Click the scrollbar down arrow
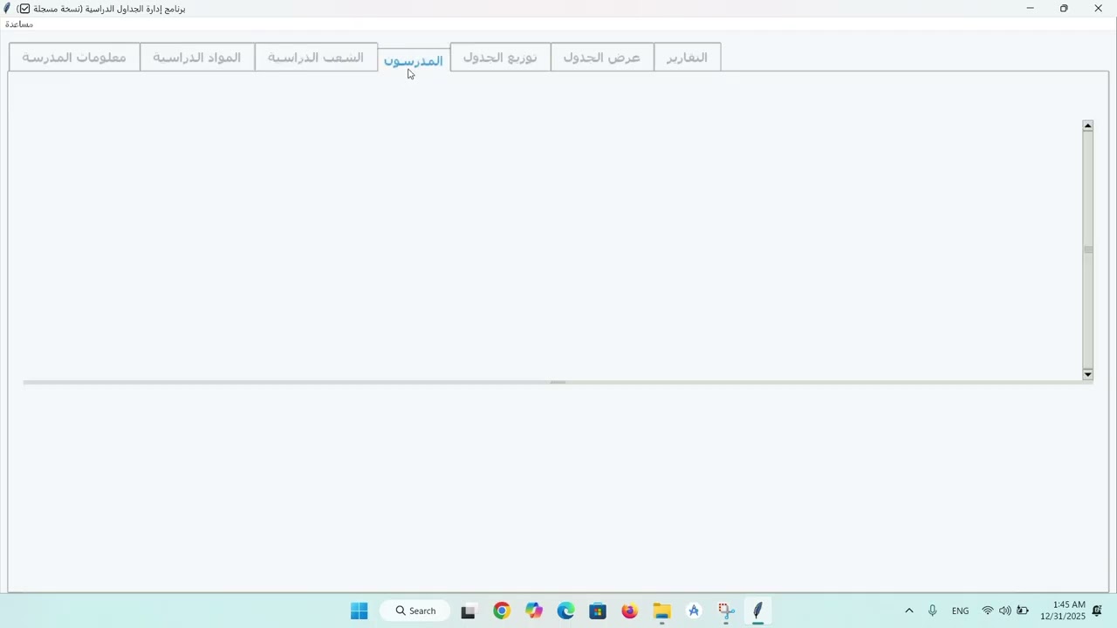Viewport: 1117px width, 628px height. pyautogui.click(x=1088, y=374)
